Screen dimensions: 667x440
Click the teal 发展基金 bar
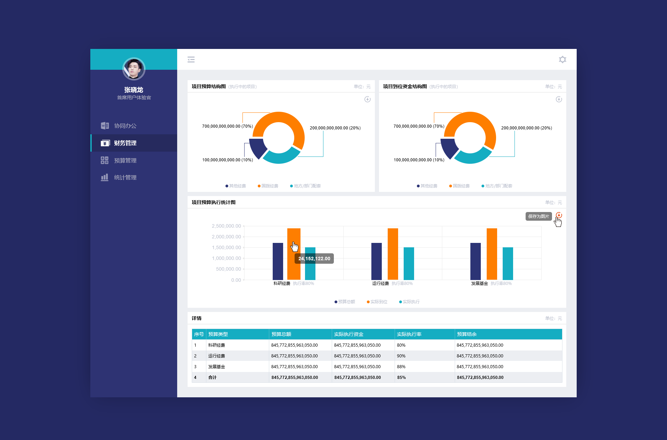pyautogui.click(x=508, y=263)
